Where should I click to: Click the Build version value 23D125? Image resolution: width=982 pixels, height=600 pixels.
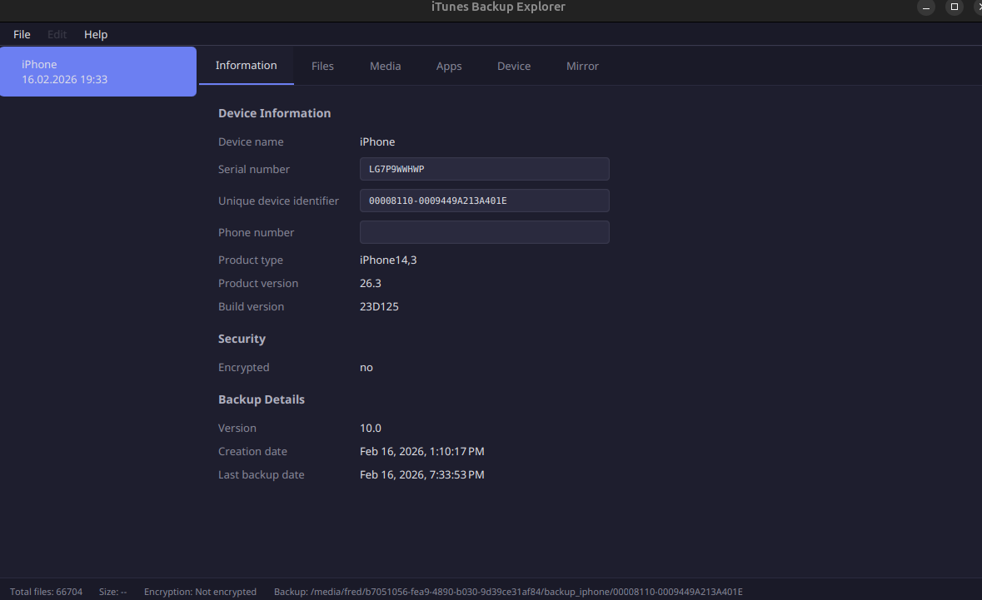tap(379, 306)
